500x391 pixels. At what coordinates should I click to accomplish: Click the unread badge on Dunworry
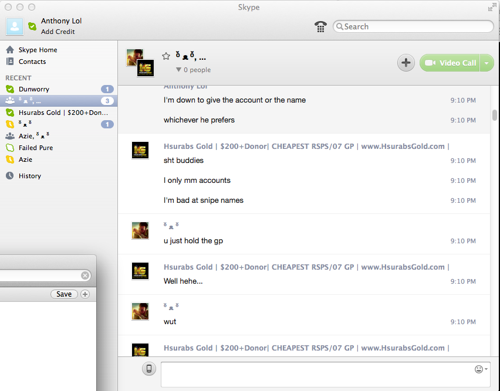pyautogui.click(x=107, y=89)
